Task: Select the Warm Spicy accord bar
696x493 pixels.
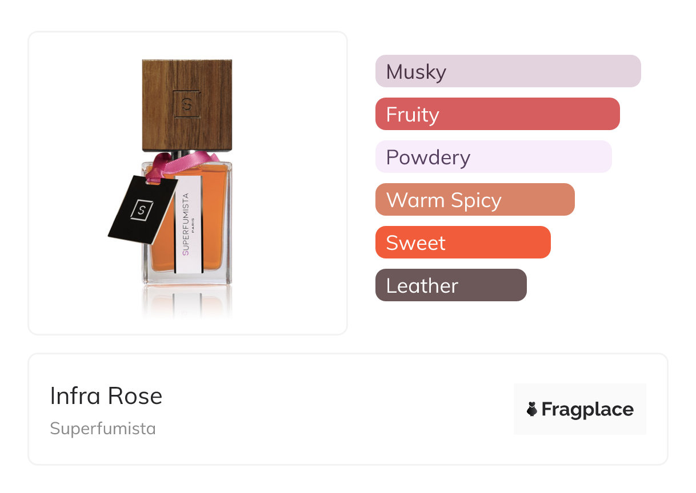Action: click(474, 200)
